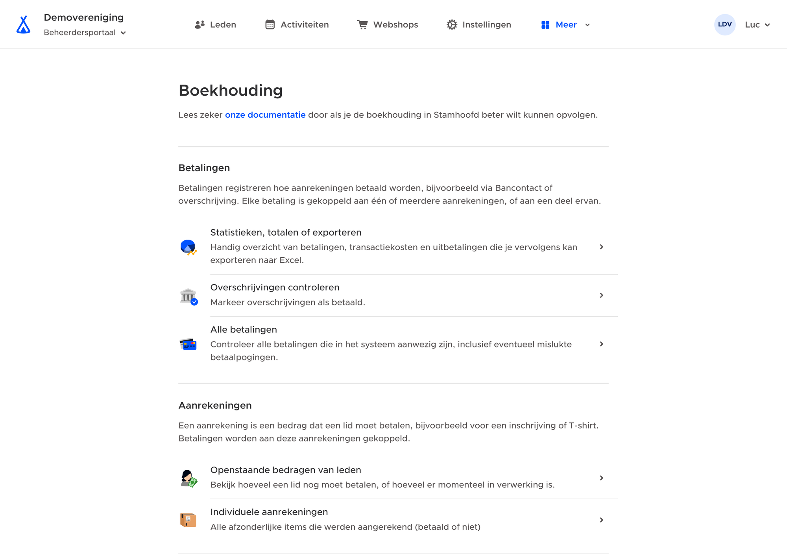This screenshot has width=787, height=554.
Task: Open the onze documentatie link
Action: tap(265, 115)
